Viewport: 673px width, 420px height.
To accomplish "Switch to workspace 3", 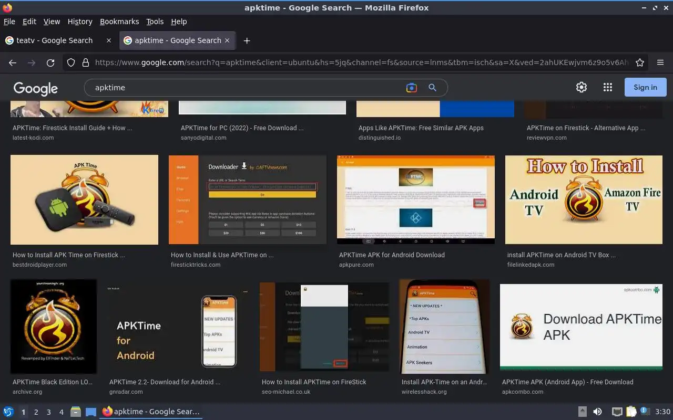I will click(x=49, y=412).
